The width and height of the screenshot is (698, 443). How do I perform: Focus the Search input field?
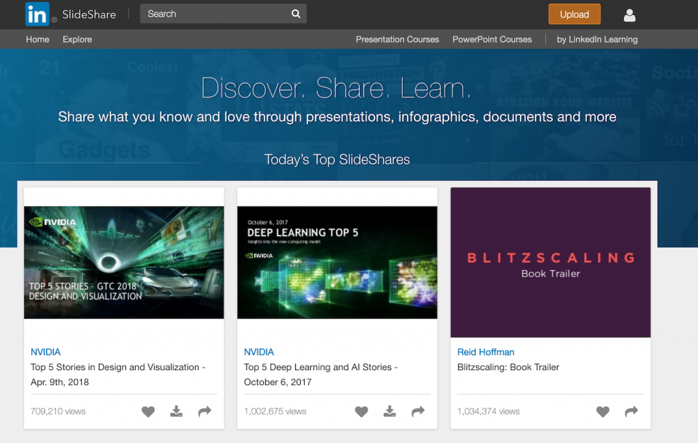coord(223,14)
